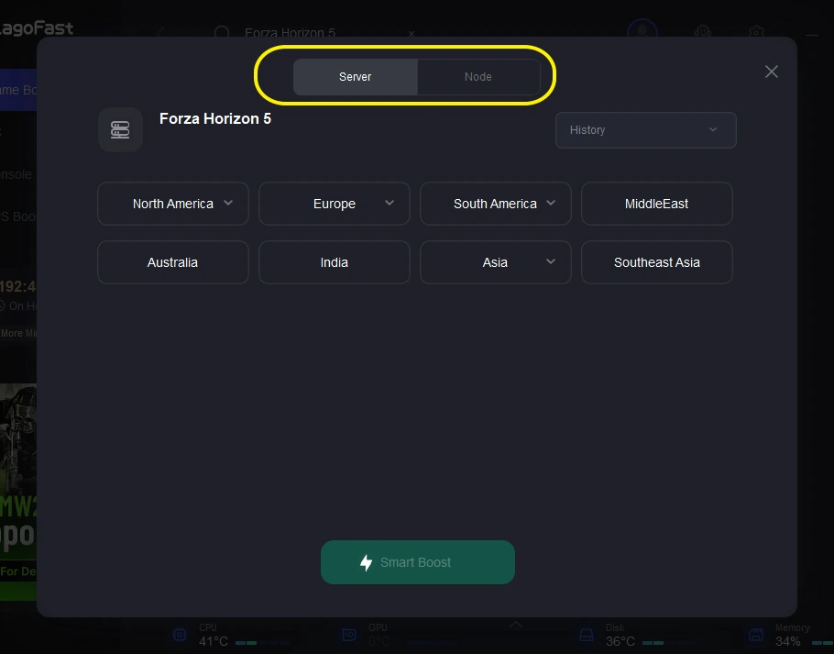Click the customer support headset icon
This screenshot has height=654, width=834.
click(703, 31)
